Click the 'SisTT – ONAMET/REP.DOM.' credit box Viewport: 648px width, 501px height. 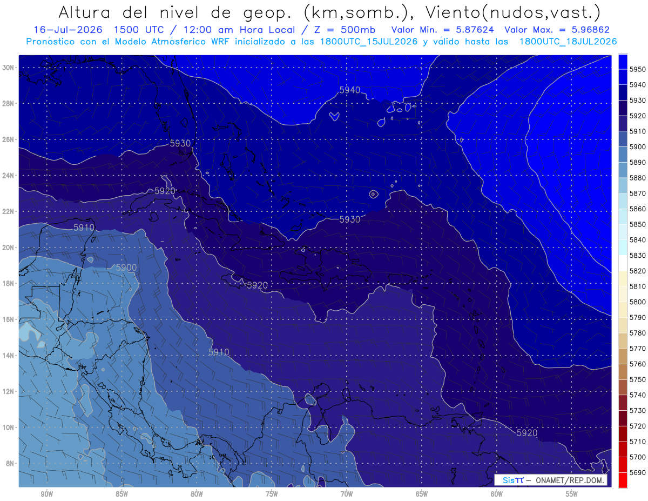pyautogui.click(x=550, y=480)
